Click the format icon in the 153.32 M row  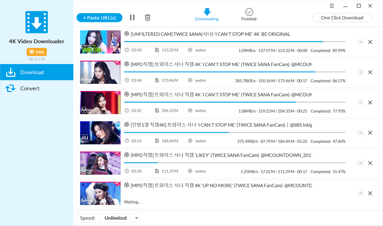pyautogui.click(x=190, y=50)
